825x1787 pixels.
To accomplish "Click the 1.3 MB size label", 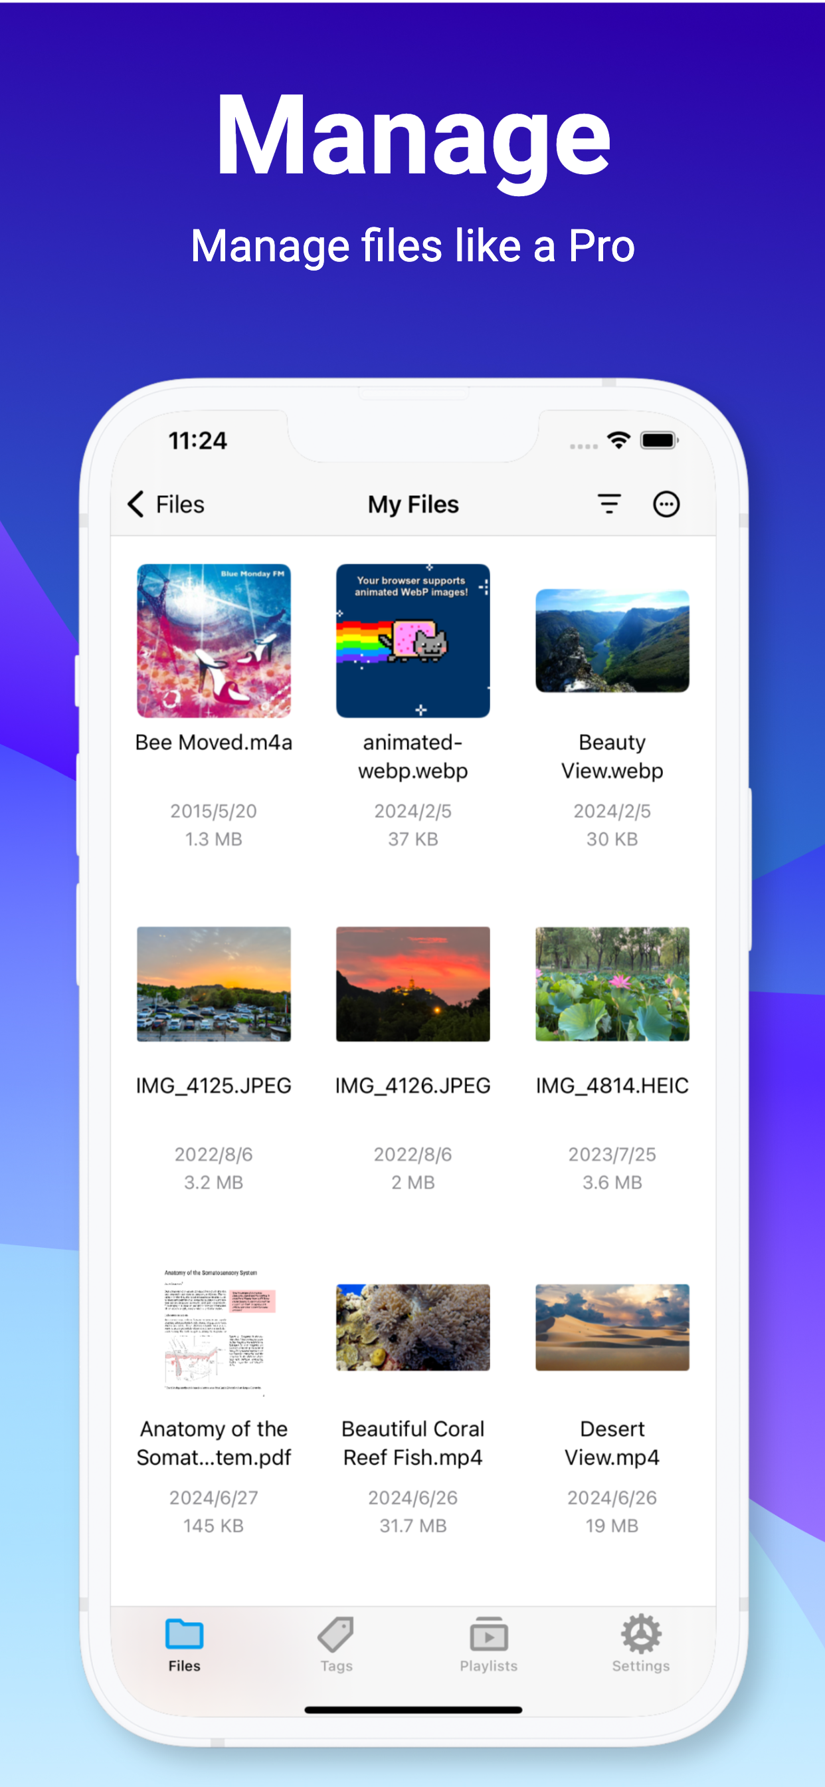I will tap(213, 839).
